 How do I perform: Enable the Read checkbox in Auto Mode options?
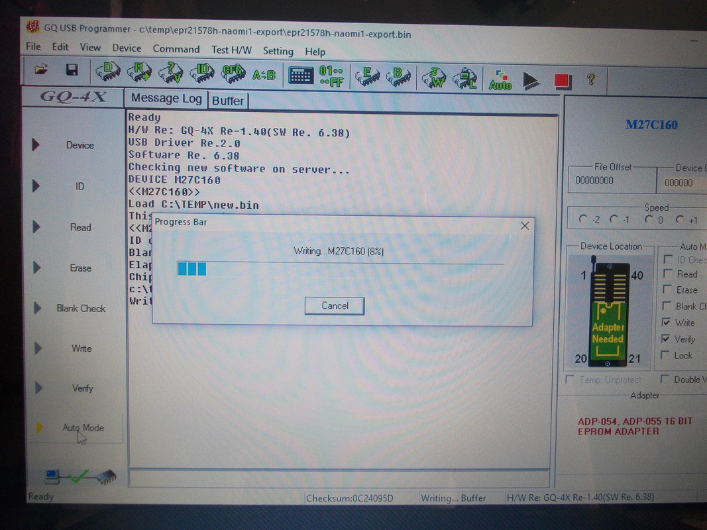668,274
